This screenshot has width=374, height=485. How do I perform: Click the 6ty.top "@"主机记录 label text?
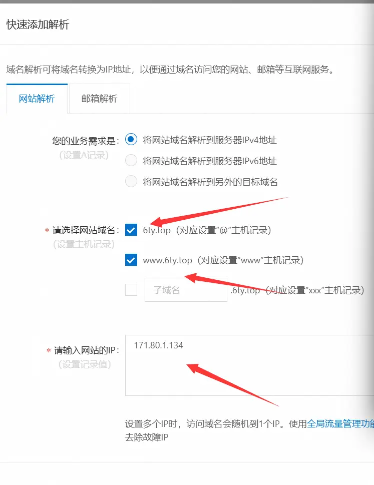pyautogui.click(x=207, y=230)
